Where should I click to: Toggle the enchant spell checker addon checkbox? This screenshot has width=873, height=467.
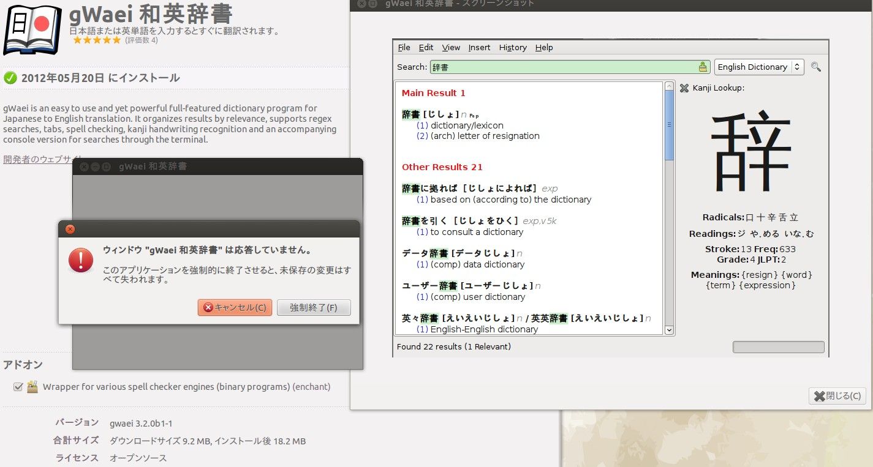point(18,387)
